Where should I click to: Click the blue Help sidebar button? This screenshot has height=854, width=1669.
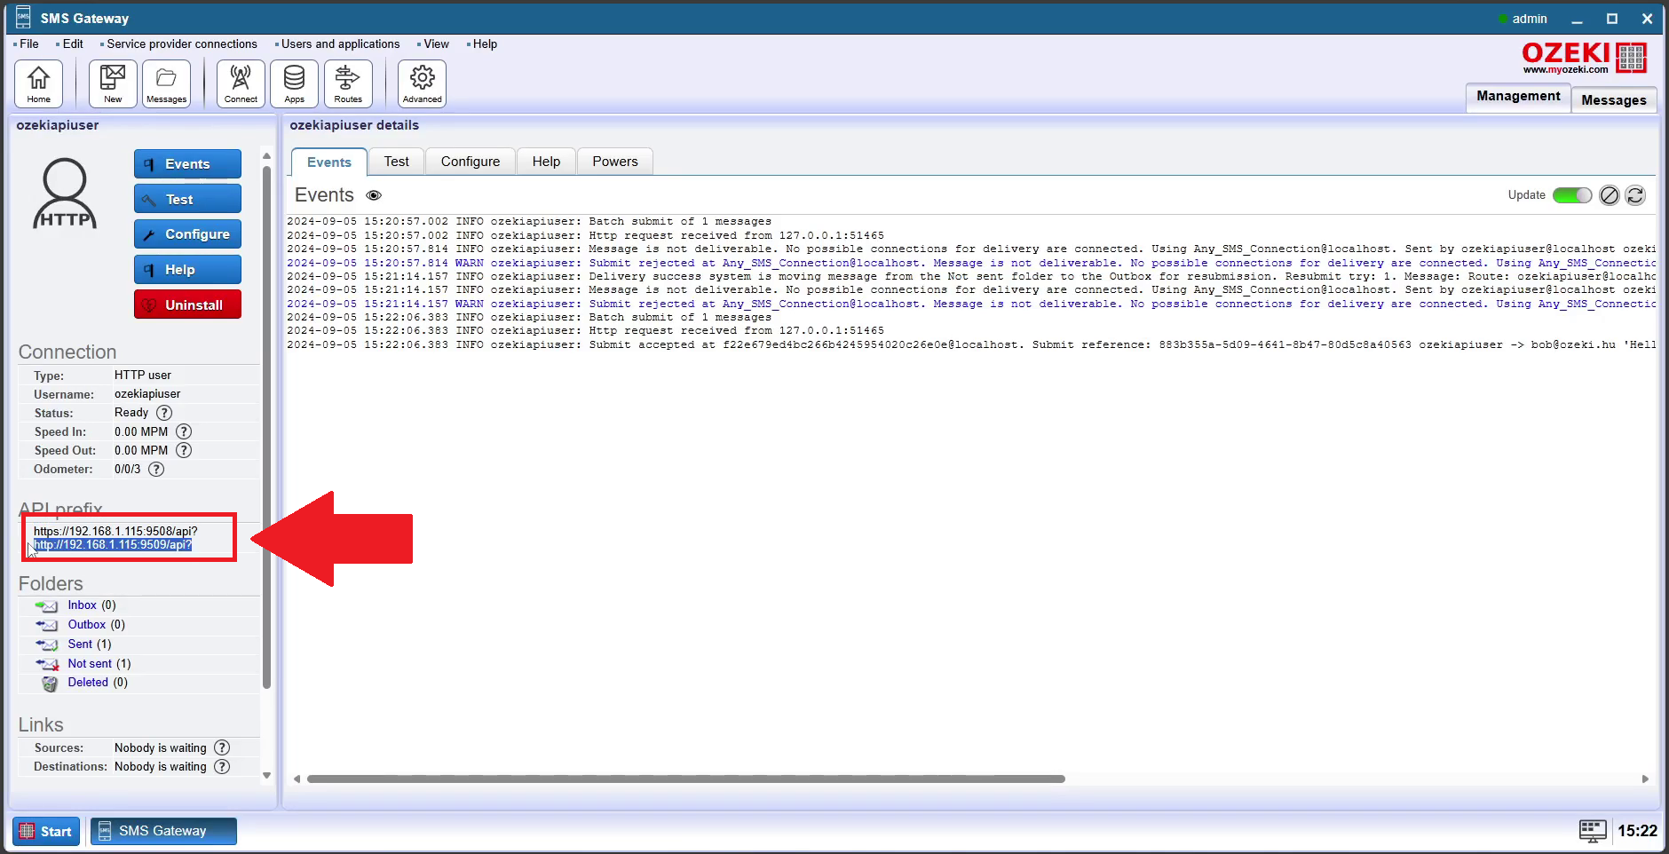187,270
